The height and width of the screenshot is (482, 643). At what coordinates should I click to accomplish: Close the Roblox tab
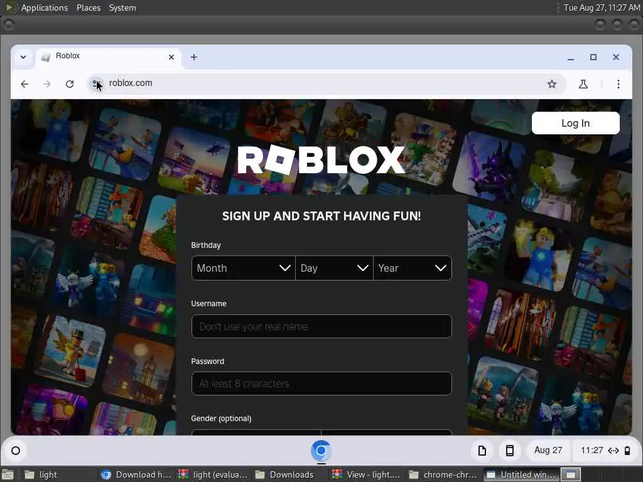pos(171,57)
